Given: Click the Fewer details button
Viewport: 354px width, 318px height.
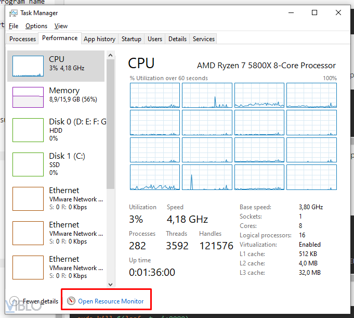Looking at the screenshot, I should coord(34,301).
